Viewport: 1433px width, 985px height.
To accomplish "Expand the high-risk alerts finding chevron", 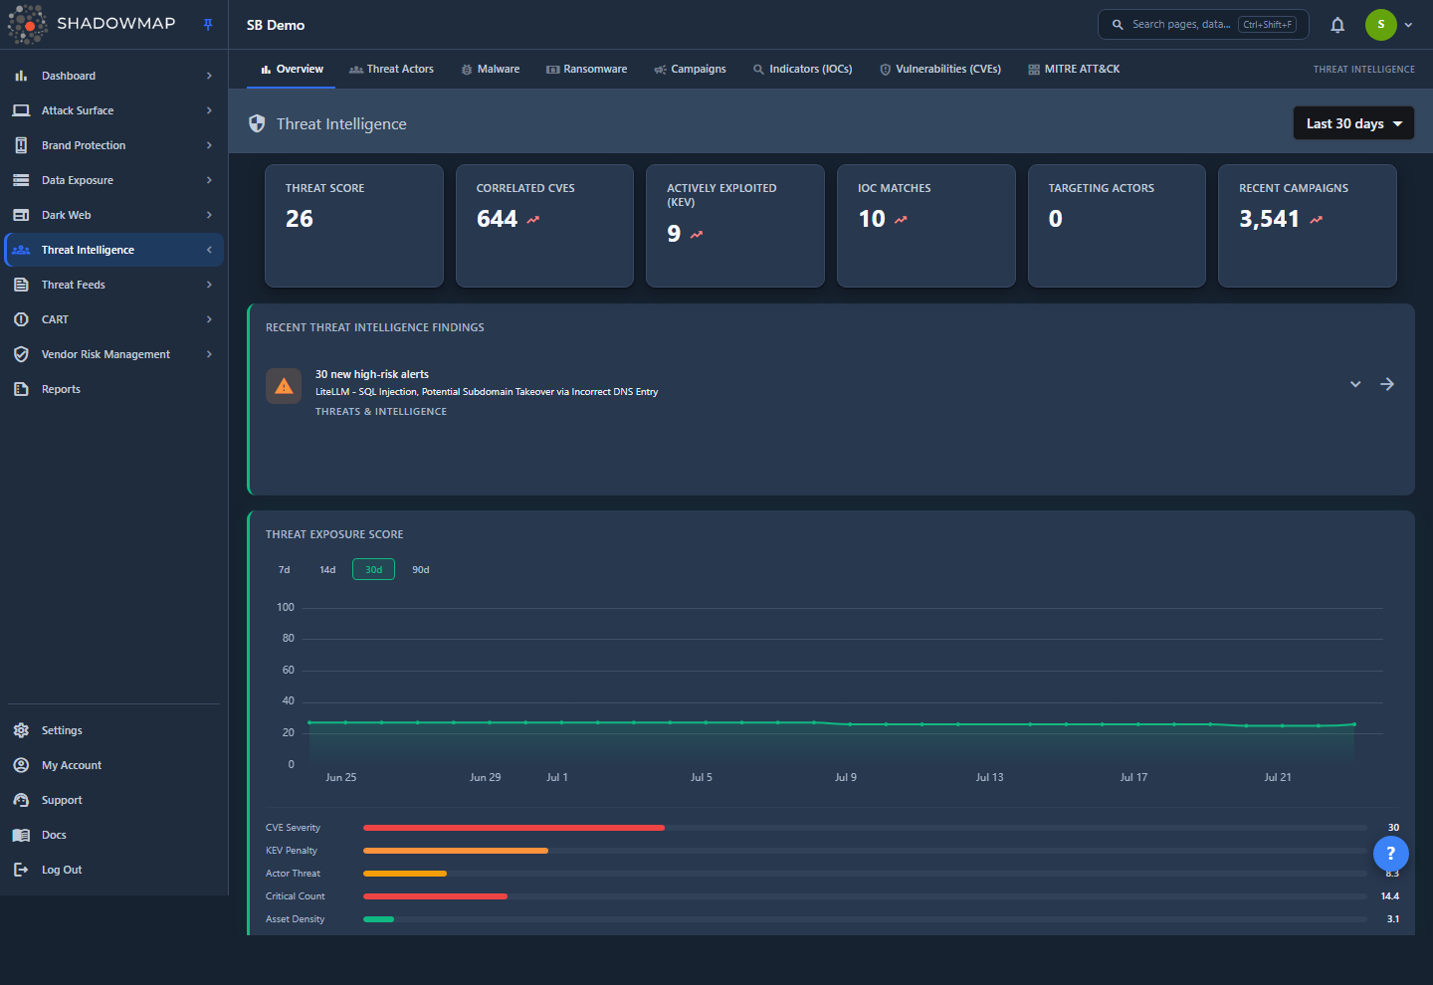I will (x=1355, y=384).
